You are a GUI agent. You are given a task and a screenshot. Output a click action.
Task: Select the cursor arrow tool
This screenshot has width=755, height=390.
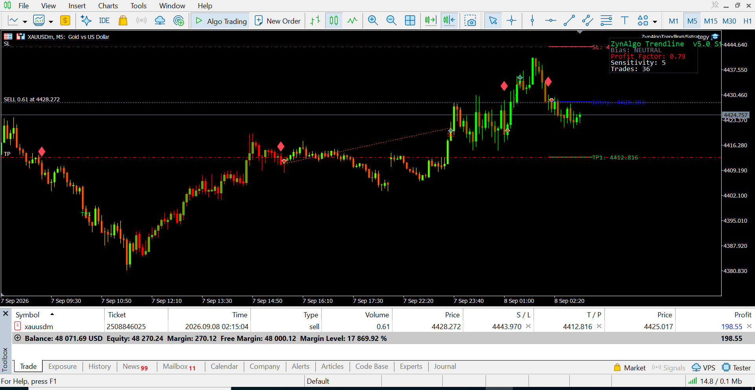[x=493, y=20]
